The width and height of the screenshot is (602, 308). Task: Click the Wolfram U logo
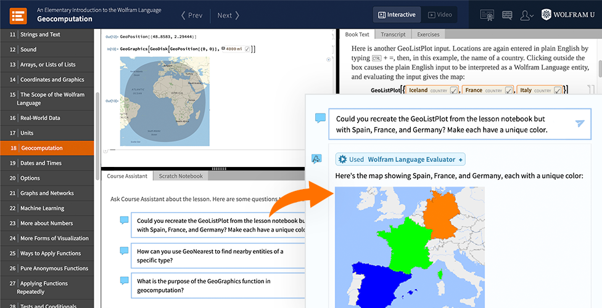[568, 15]
